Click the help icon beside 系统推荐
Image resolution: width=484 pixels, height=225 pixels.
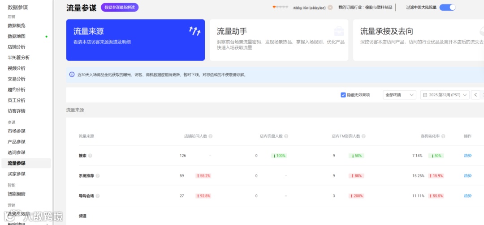[98, 176]
